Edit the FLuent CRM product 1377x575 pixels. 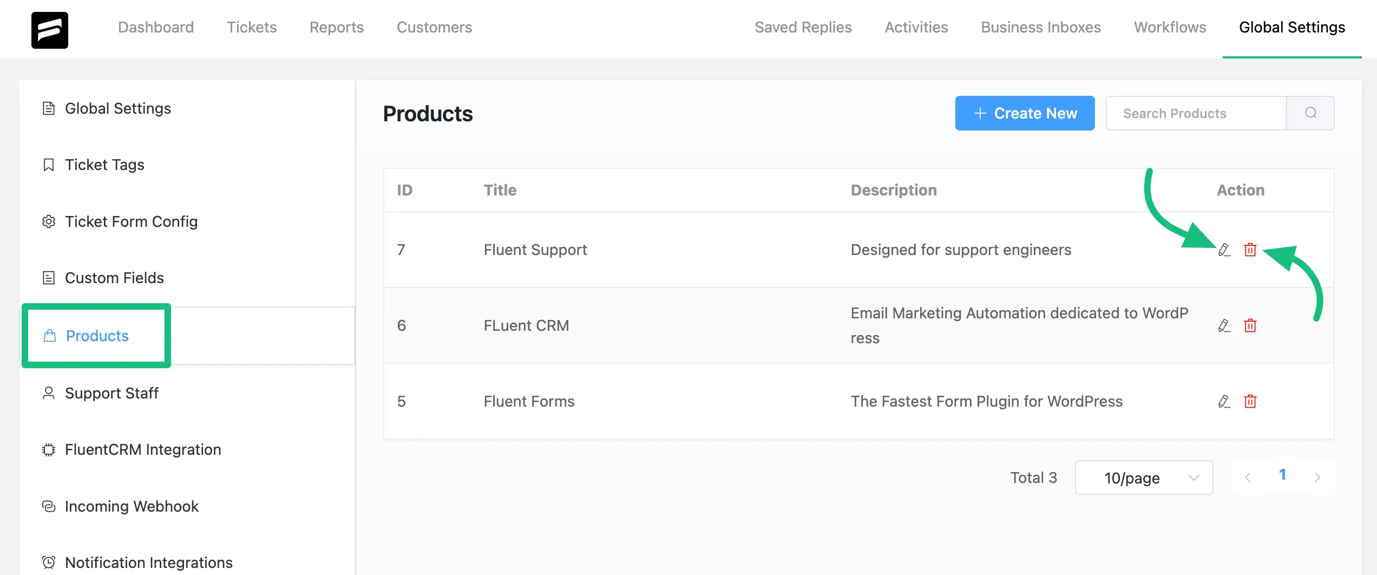1224,325
